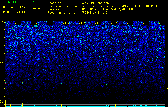Click the 2313 time marker

coord(50,23)
